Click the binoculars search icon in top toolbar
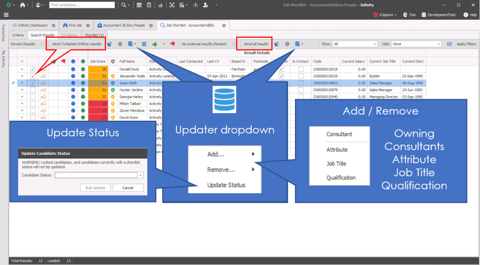 [x=22, y=5]
